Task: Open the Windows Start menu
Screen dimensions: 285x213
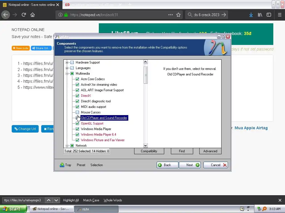Action: (13, 209)
